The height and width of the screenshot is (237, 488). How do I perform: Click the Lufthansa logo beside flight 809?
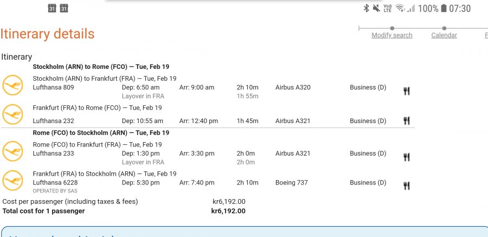tap(13, 86)
